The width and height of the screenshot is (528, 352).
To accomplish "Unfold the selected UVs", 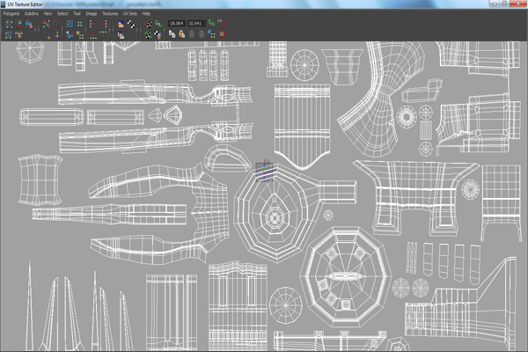I will (70, 35).
